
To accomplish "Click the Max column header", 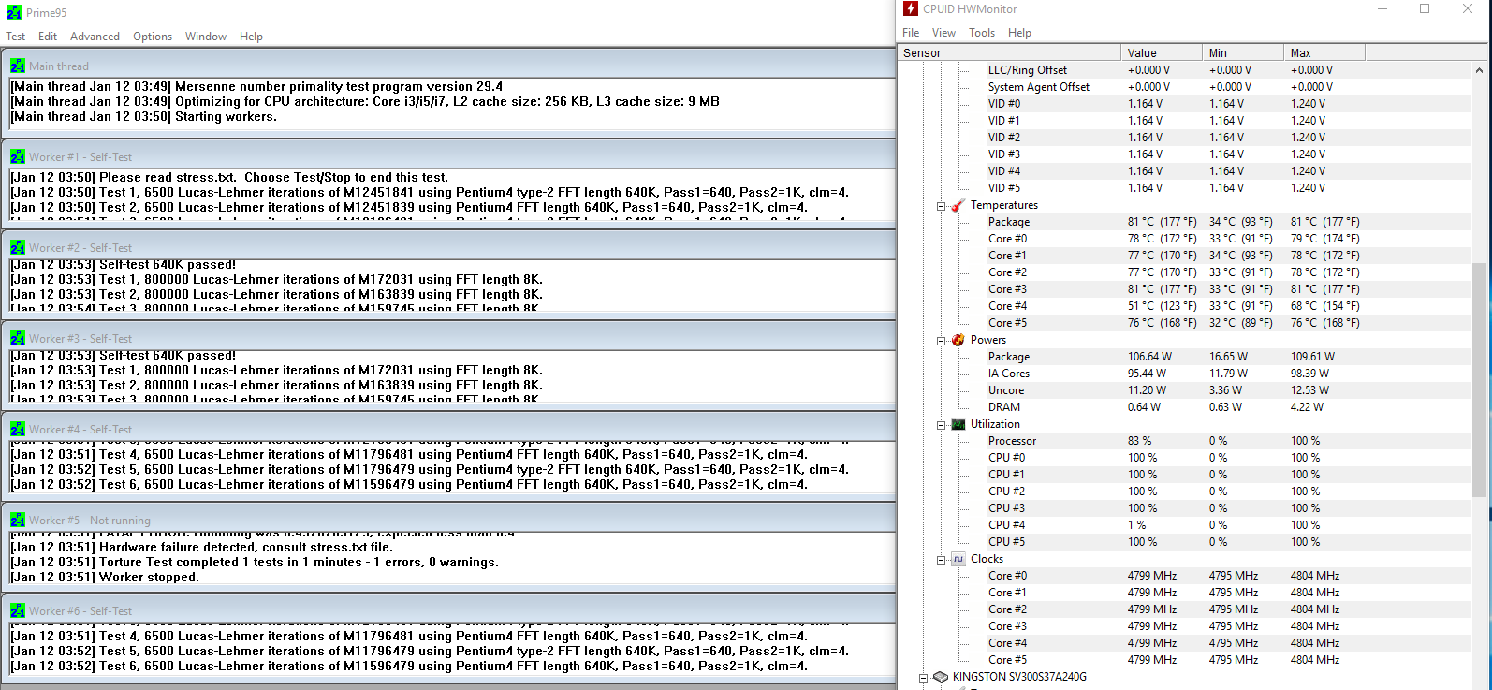I will (1324, 53).
